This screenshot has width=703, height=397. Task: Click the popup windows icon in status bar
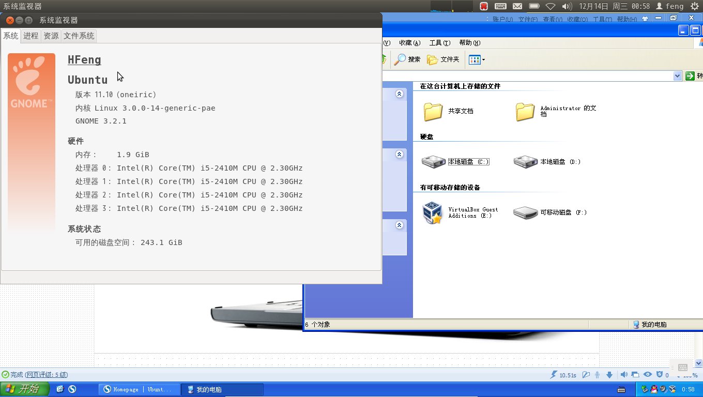pos(635,375)
